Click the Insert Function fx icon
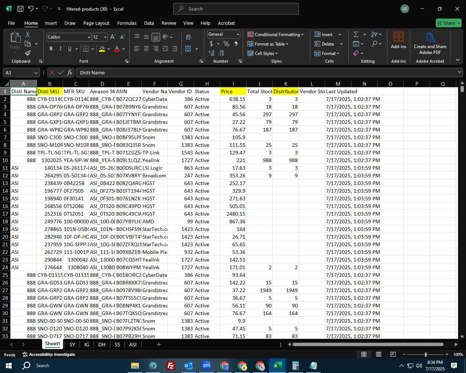The height and width of the screenshot is (373, 466). pyautogui.click(x=70, y=72)
